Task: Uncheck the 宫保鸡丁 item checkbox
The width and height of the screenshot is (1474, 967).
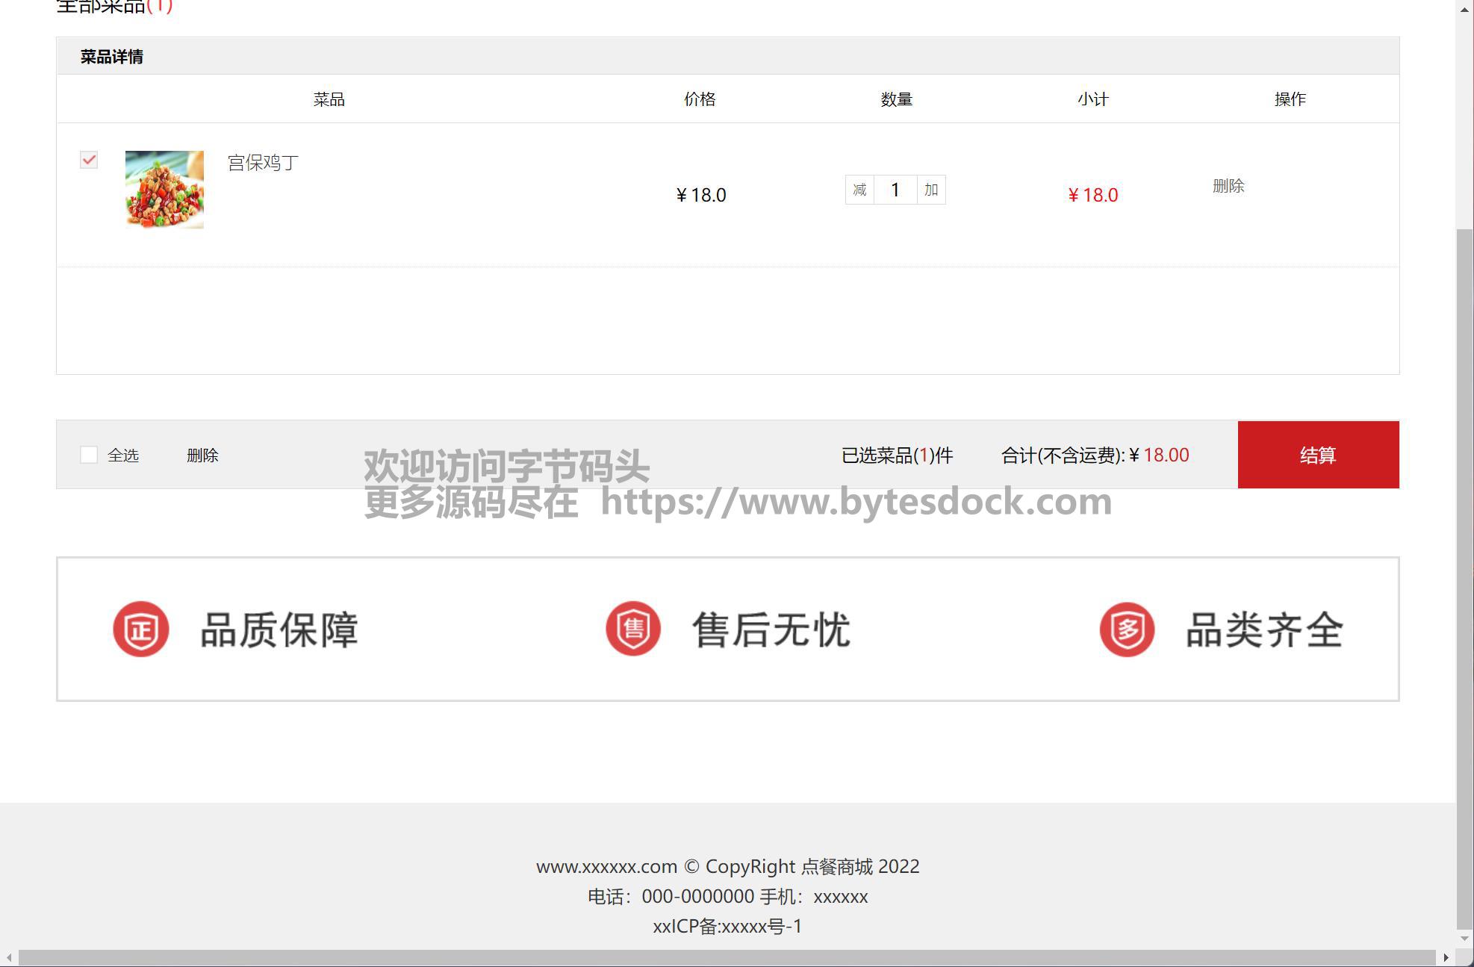Action: pyautogui.click(x=89, y=160)
